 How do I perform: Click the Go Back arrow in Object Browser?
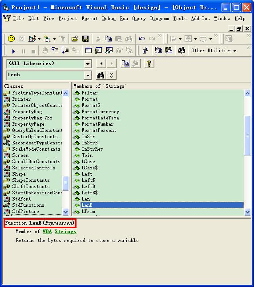click(101, 64)
